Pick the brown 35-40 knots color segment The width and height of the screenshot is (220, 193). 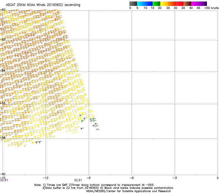coord(187,4)
